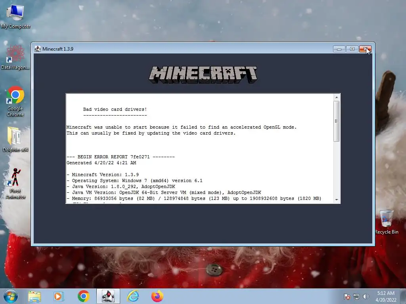Open Chrome from the taskbar
This screenshot has height=304, width=406.
pyautogui.click(x=83, y=296)
